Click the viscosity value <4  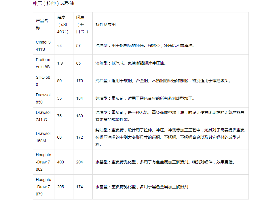[x=59, y=46]
